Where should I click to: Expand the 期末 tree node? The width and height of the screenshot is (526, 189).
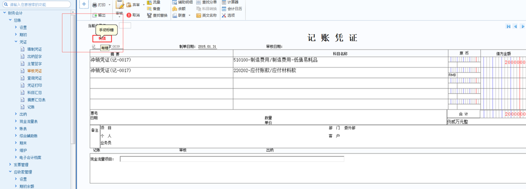click(16, 143)
